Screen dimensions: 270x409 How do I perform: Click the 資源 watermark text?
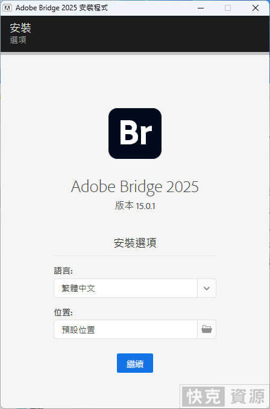tap(247, 396)
